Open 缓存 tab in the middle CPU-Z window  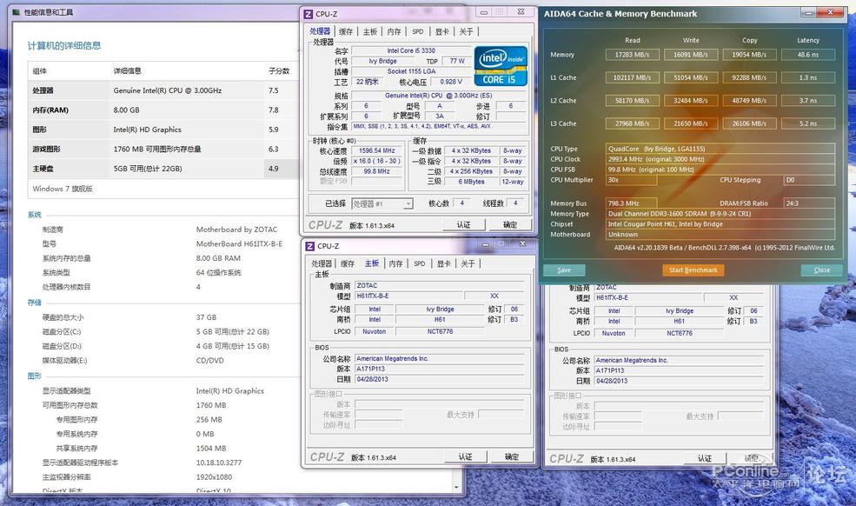click(x=348, y=264)
